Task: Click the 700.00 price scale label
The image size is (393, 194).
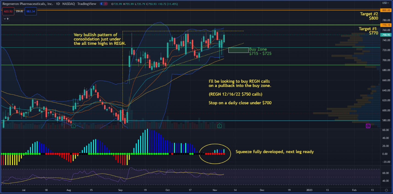Action: click(x=386, y=60)
